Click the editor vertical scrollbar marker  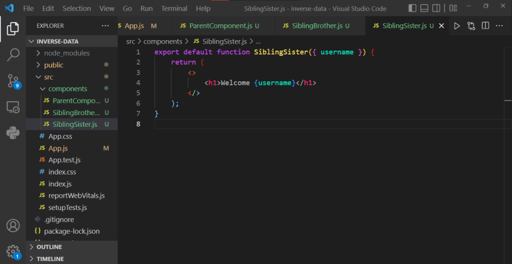508,101
